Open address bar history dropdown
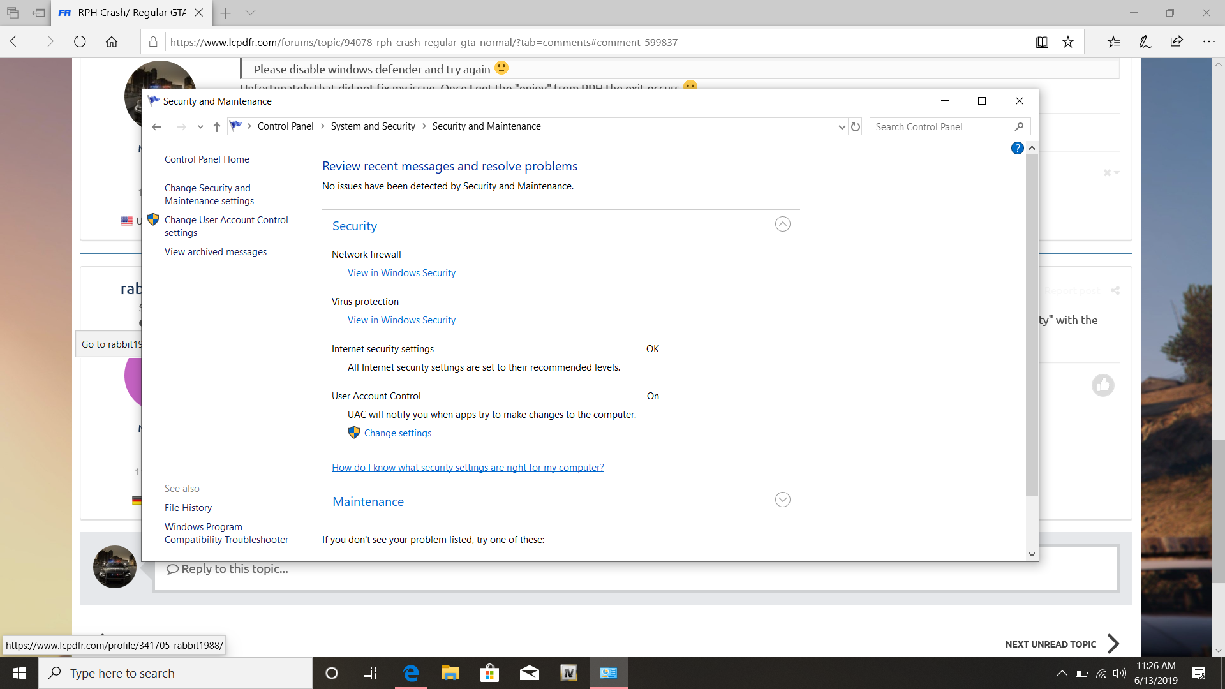Viewport: 1225px width, 689px height. pyautogui.click(x=842, y=127)
